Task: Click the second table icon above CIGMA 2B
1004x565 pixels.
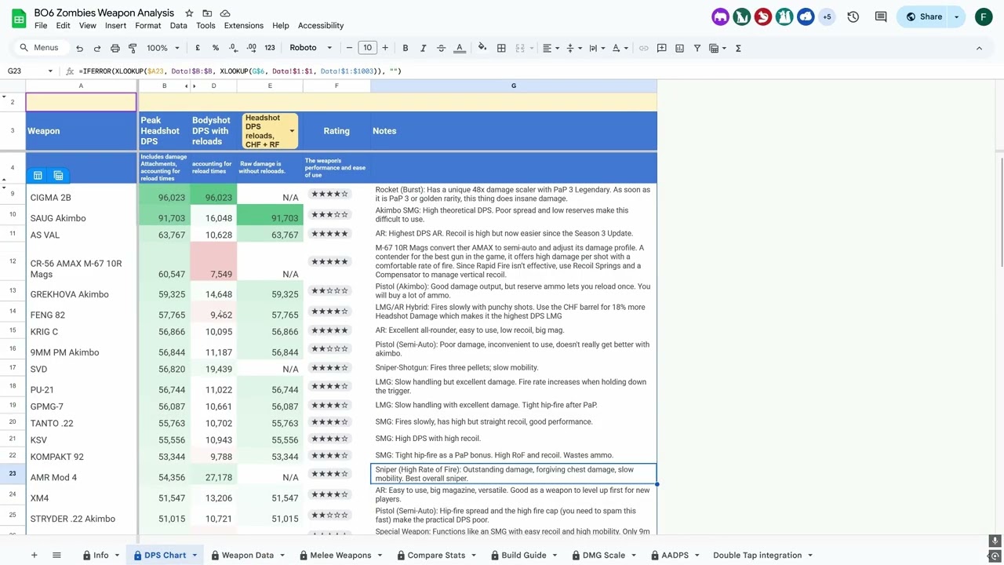Action: 58,176
